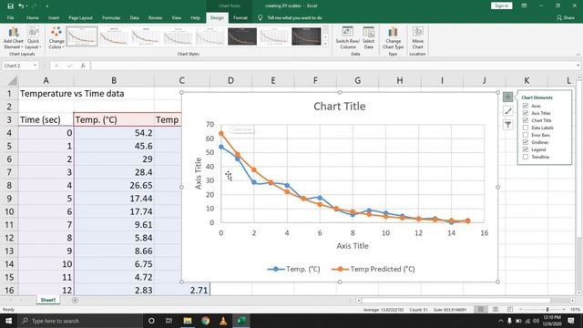Toggle the Axis Titles checkbox

click(x=526, y=113)
